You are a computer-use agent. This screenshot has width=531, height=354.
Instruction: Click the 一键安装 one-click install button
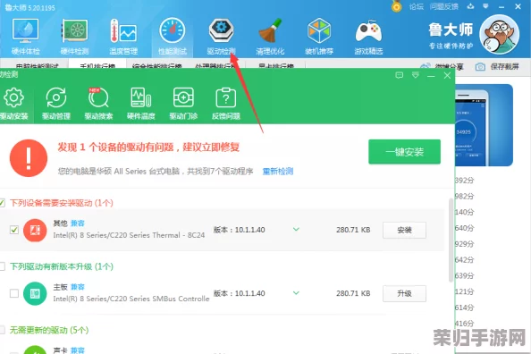coord(404,152)
